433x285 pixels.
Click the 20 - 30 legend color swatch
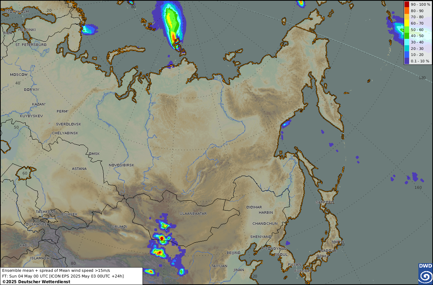[407, 48]
